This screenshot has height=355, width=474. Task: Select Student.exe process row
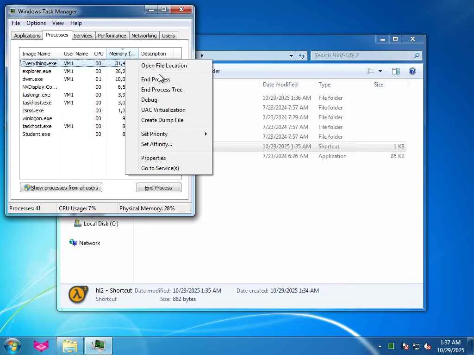(x=73, y=134)
